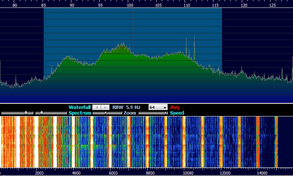
Task: Click the RBW left arrow button
Action: pos(97,107)
